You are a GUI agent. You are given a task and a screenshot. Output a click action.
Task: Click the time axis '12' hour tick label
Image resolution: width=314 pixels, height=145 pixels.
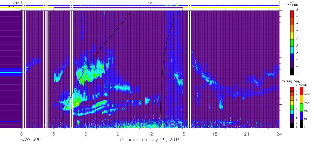[x=150, y=134]
